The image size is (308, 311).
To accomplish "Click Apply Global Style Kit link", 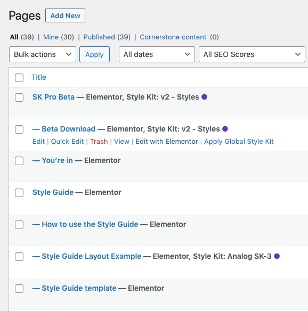I will point(239,142).
